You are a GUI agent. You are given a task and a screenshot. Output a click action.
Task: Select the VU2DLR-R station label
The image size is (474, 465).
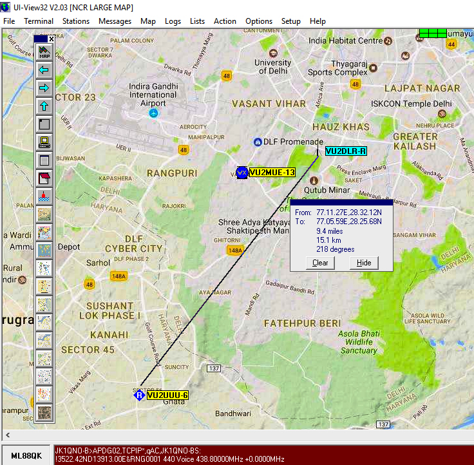(346, 151)
